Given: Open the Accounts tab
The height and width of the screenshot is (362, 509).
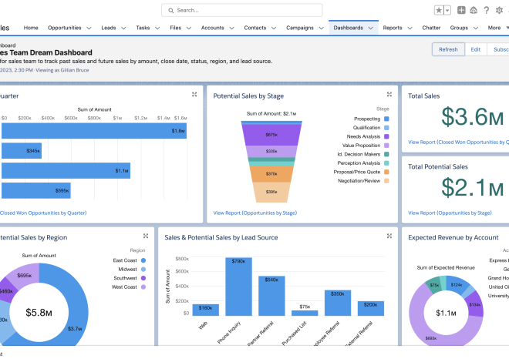Looking at the screenshot, I should [x=213, y=28].
